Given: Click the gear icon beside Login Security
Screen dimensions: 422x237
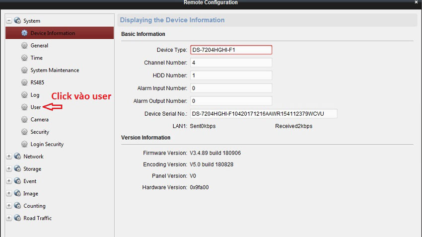Looking at the screenshot, I should [x=24, y=144].
